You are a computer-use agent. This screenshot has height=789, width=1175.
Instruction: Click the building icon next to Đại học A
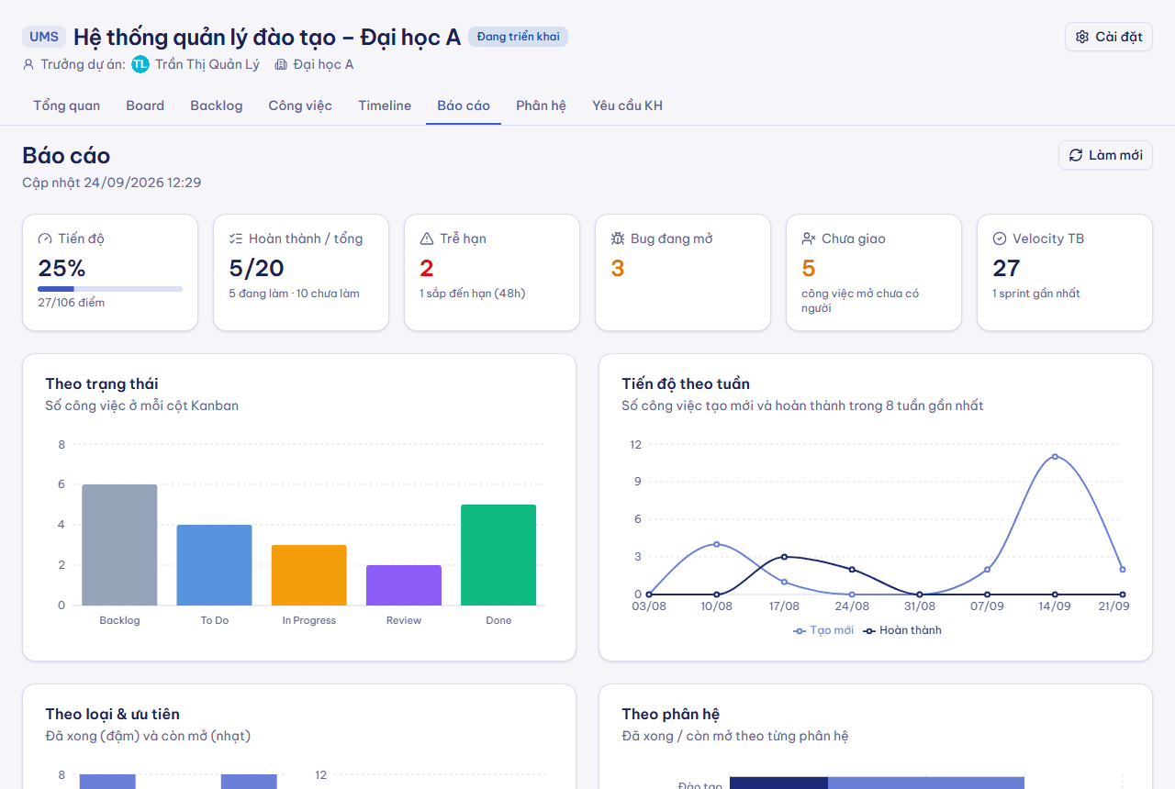tap(281, 64)
